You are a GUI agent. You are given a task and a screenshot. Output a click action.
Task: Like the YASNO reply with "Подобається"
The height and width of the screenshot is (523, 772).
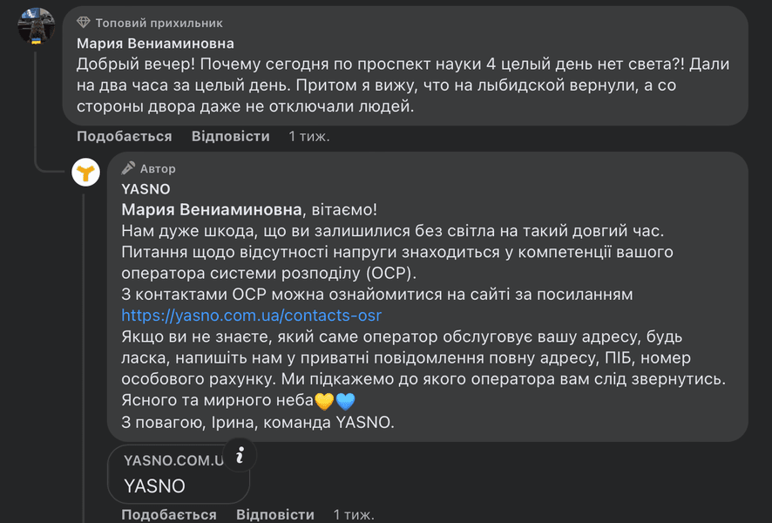[168, 514]
